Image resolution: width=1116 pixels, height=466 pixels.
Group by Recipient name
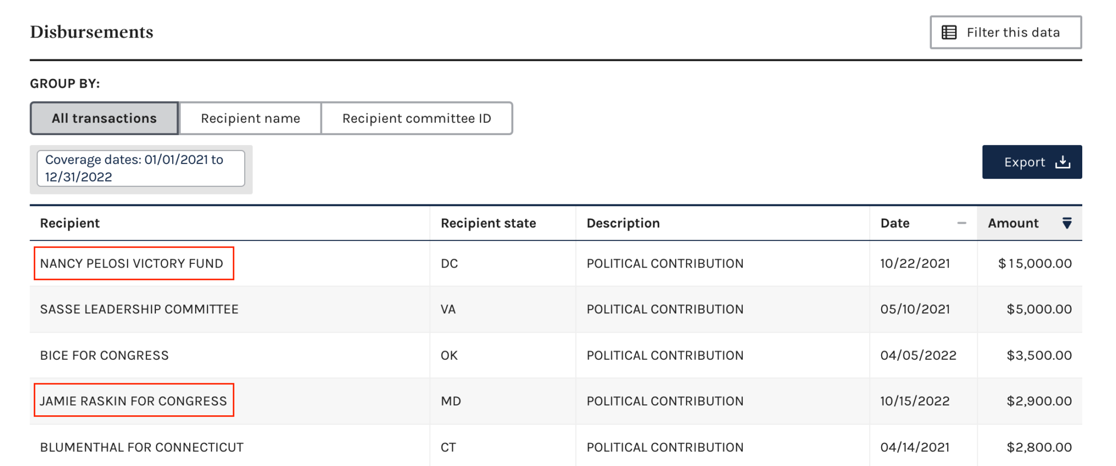tap(250, 118)
